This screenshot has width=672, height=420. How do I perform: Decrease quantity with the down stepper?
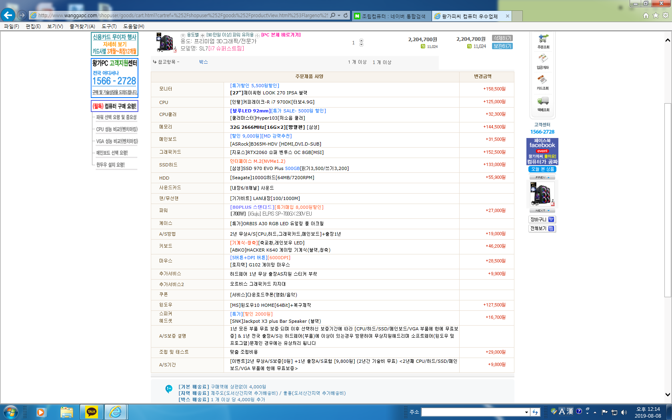coord(361,44)
